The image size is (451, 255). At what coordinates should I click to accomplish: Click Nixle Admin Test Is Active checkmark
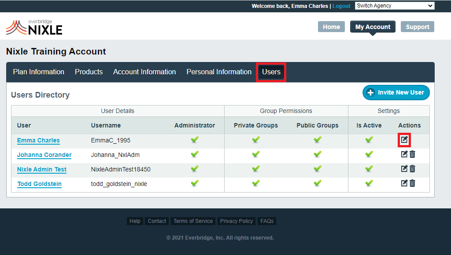click(x=369, y=168)
